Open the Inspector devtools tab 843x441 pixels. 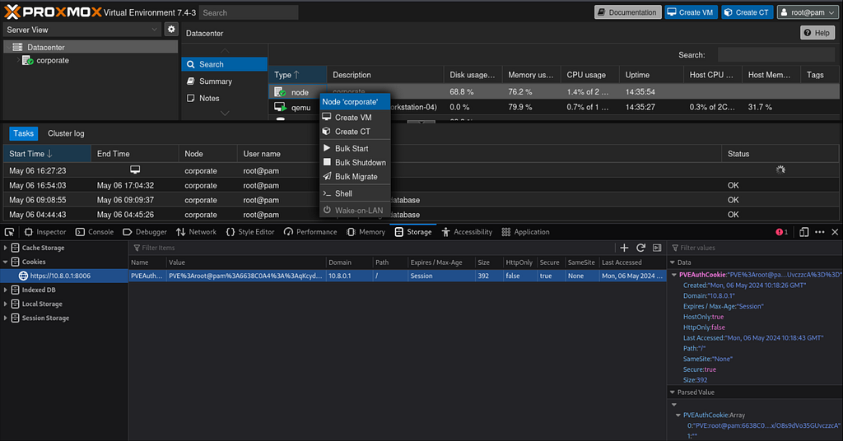(45, 232)
